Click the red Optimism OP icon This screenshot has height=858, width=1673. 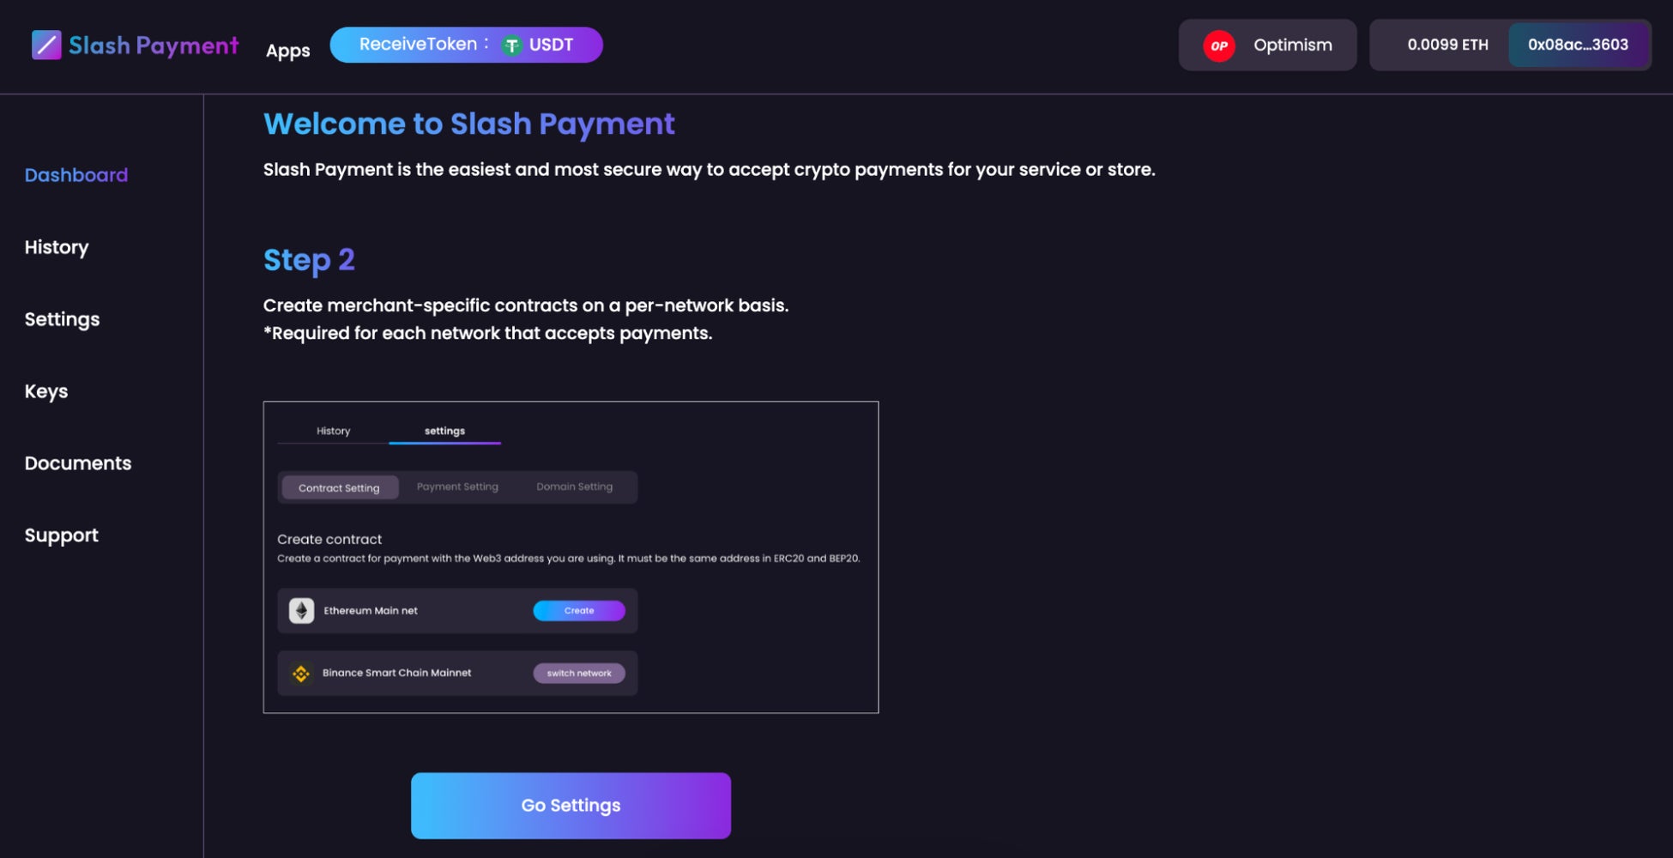pyautogui.click(x=1218, y=45)
